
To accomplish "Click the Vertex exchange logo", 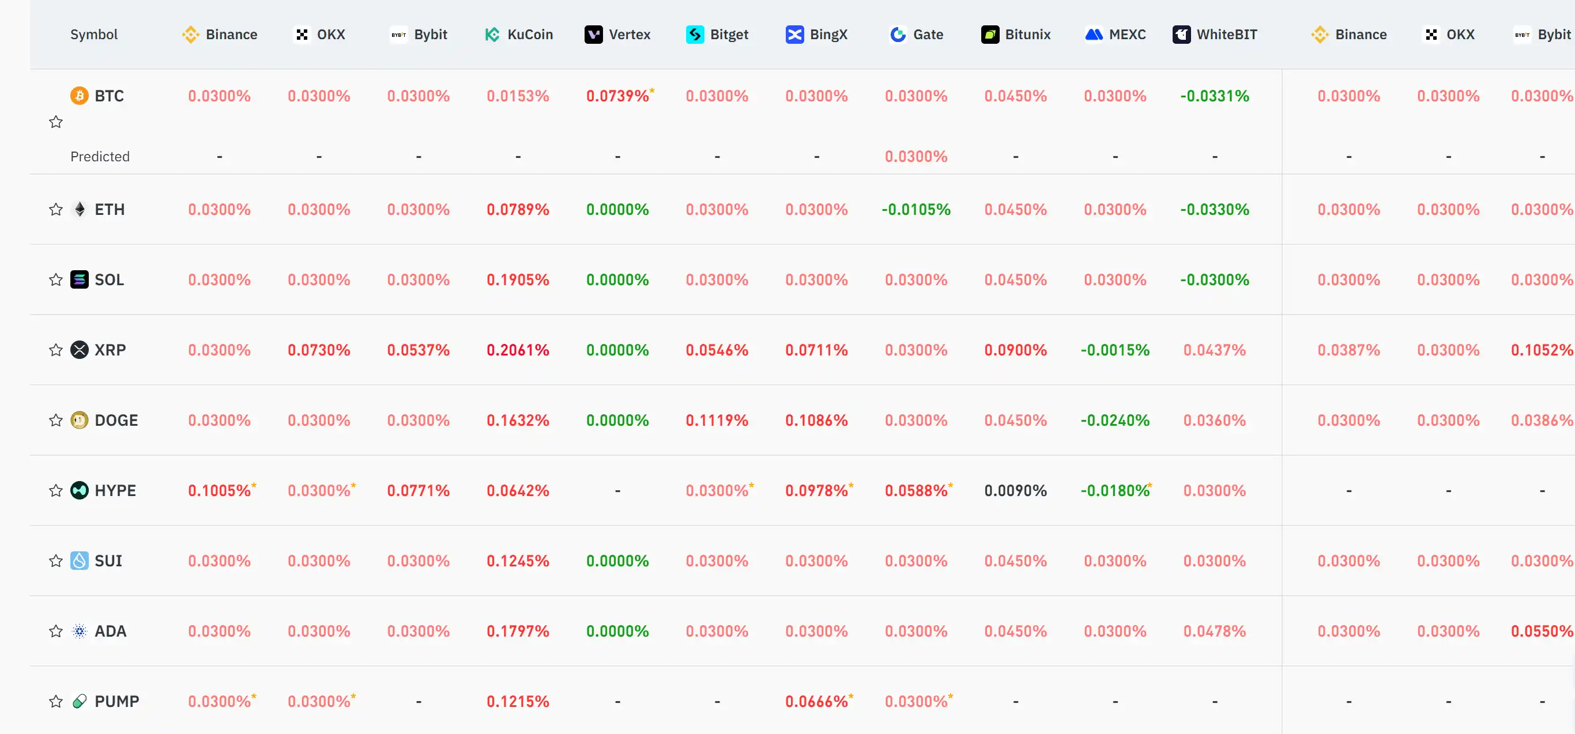I will (593, 34).
